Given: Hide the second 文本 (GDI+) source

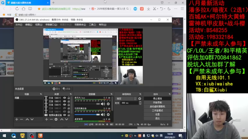Looking at the screenshot, I should [64, 101].
